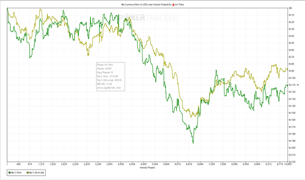Click the y-axis label '$-50'

[291, 43]
